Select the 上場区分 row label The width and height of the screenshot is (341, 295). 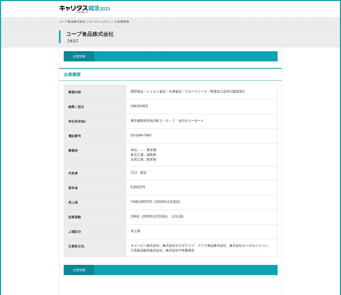pyautogui.click(x=75, y=232)
